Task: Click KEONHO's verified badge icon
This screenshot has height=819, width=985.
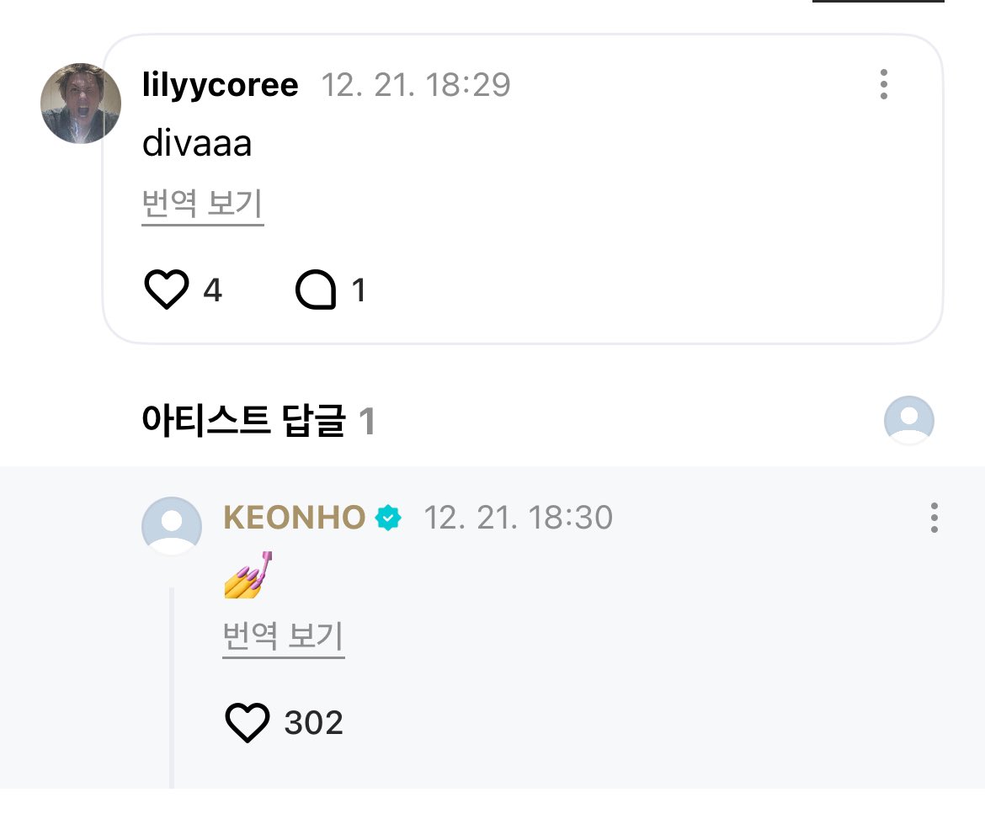Action: [x=388, y=518]
